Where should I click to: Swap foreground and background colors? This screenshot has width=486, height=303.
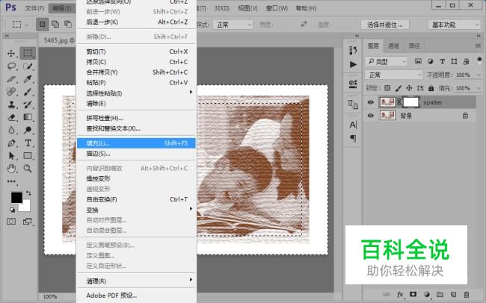[28, 193]
